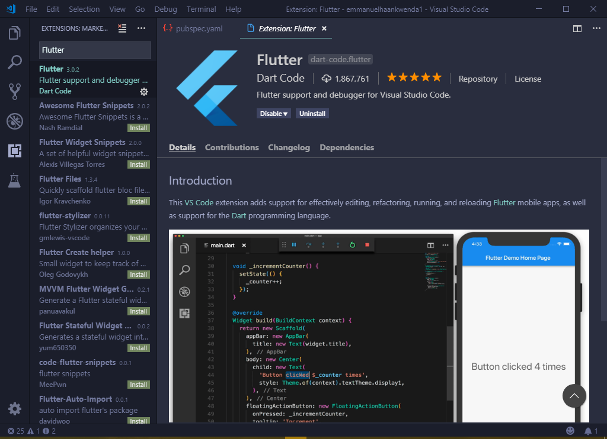Image resolution: width=607 pixels, height=439 pixels.
Task: Open notifications from the bell icon
Action: [x=588, y=430]
